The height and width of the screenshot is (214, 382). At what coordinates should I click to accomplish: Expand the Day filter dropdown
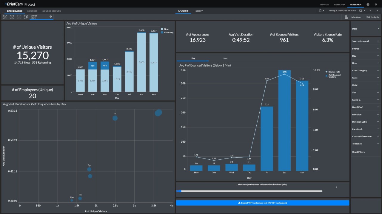point(365,56)
